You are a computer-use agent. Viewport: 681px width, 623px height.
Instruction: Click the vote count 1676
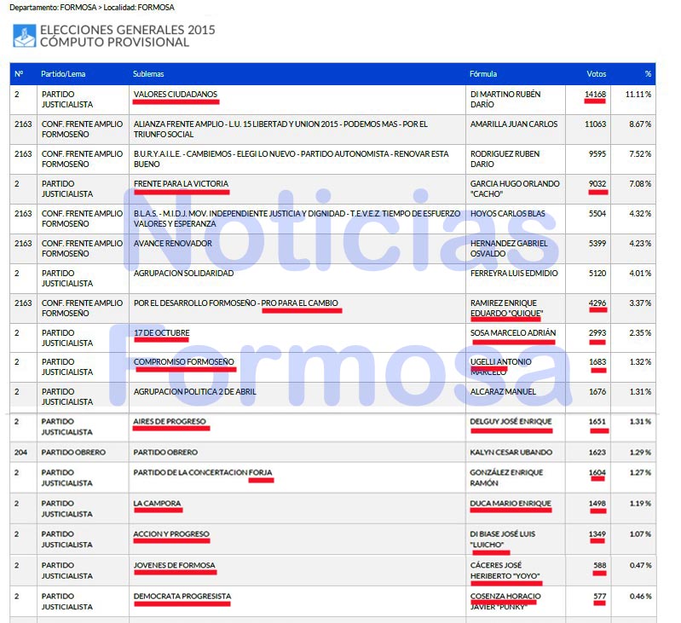pyautogui.click(x=597, y=391)
